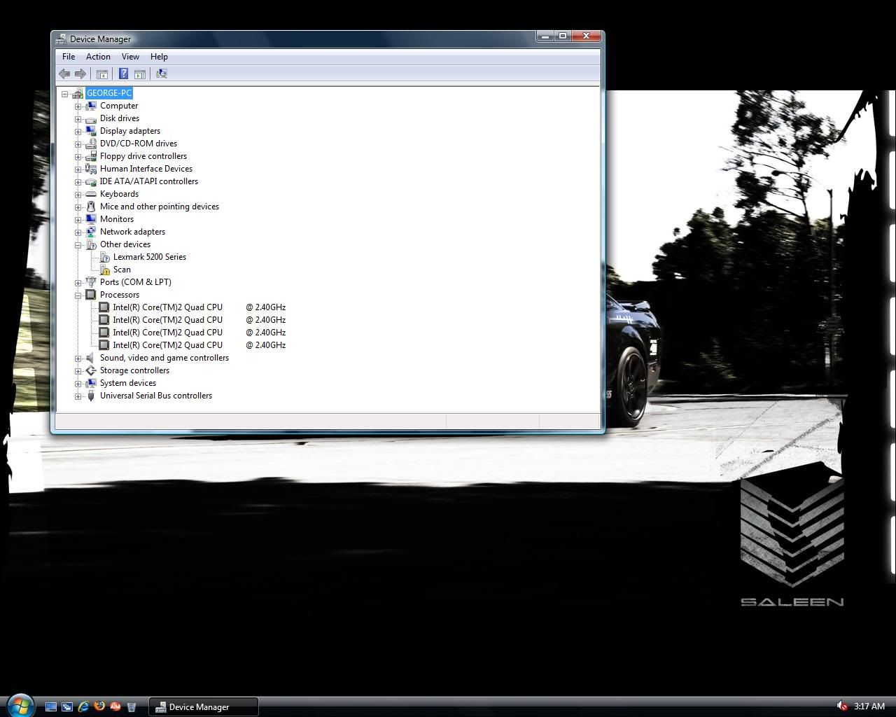This screenshot has width=896, height=717.
Task: Launch Firefox from the Quick Launch bar
Action: (x=99, y=706)
